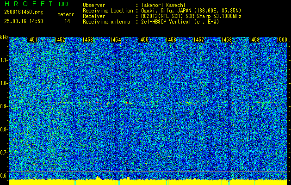
Task: Click the orange meteor echo before 1457
Action: [191, 103]
